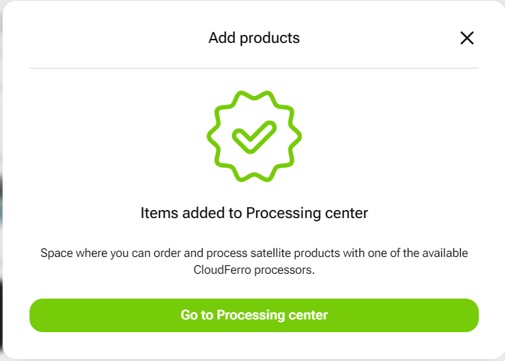Open Processing center via the green button

coord(254,315)
